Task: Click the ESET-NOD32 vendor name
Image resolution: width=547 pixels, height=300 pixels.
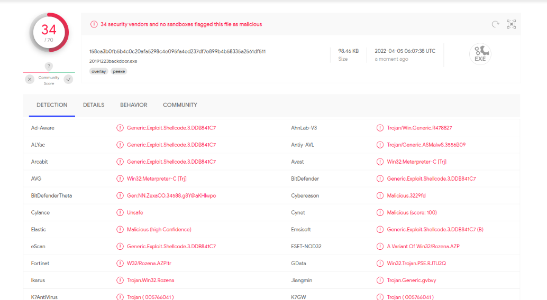Action: coord(306,246)
